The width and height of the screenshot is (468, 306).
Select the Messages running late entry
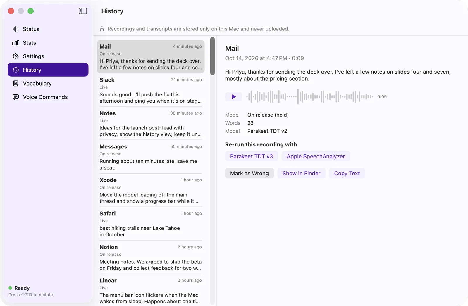pyautogui.click(x=151, y=157)
